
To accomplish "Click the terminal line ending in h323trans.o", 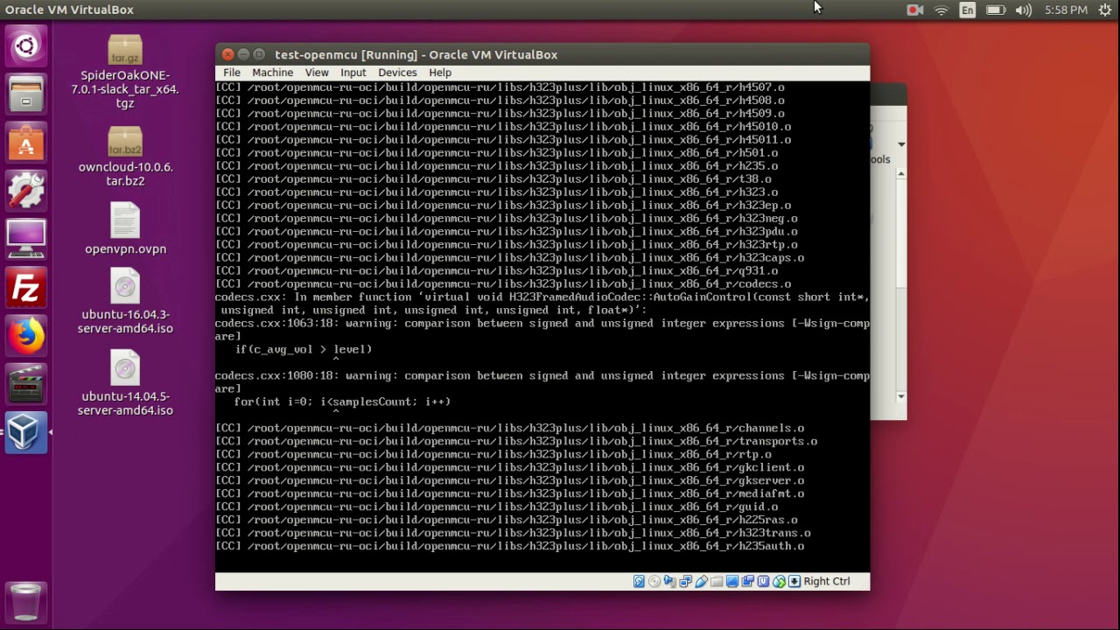I will point(513,533).
